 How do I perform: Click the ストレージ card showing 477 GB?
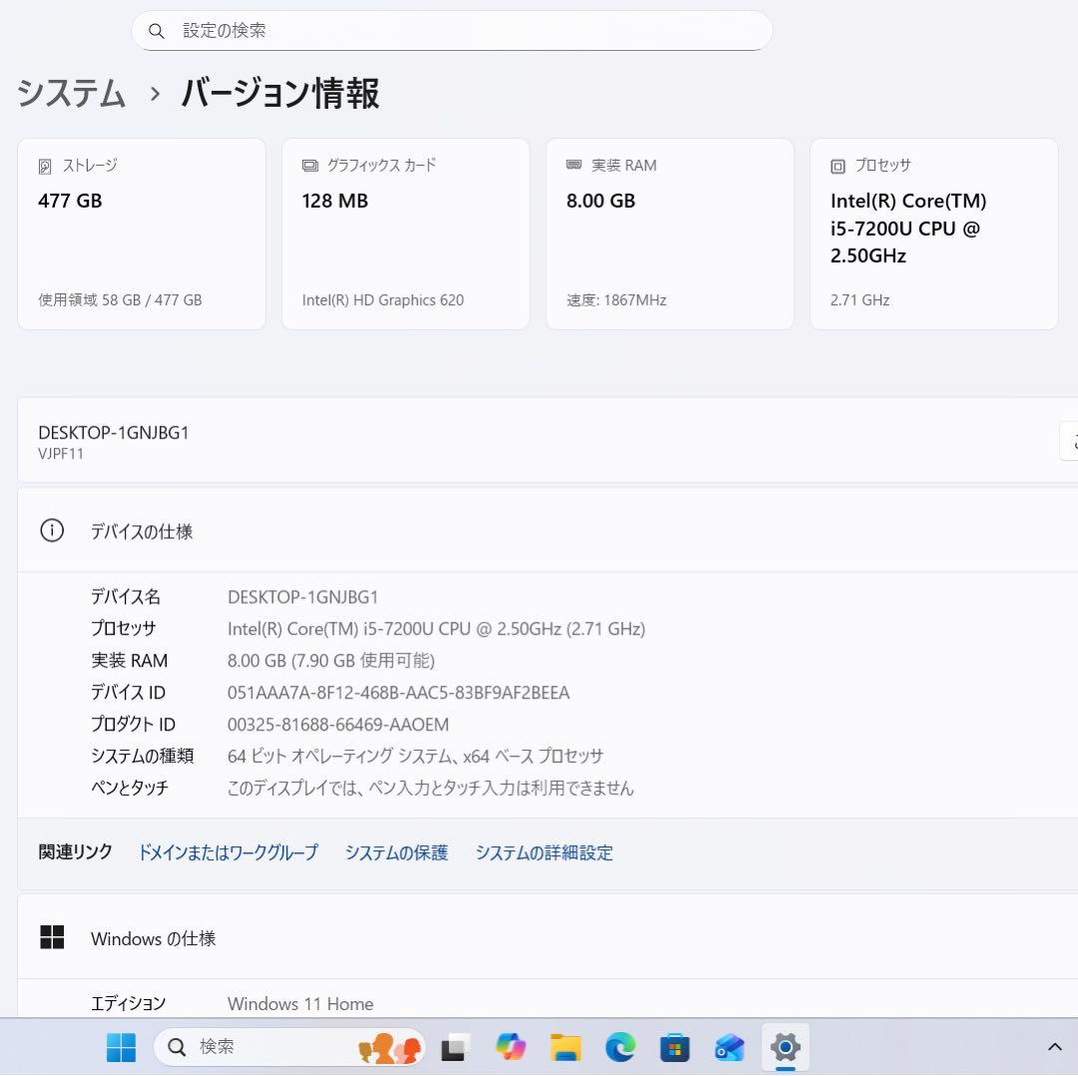point(141,233)
